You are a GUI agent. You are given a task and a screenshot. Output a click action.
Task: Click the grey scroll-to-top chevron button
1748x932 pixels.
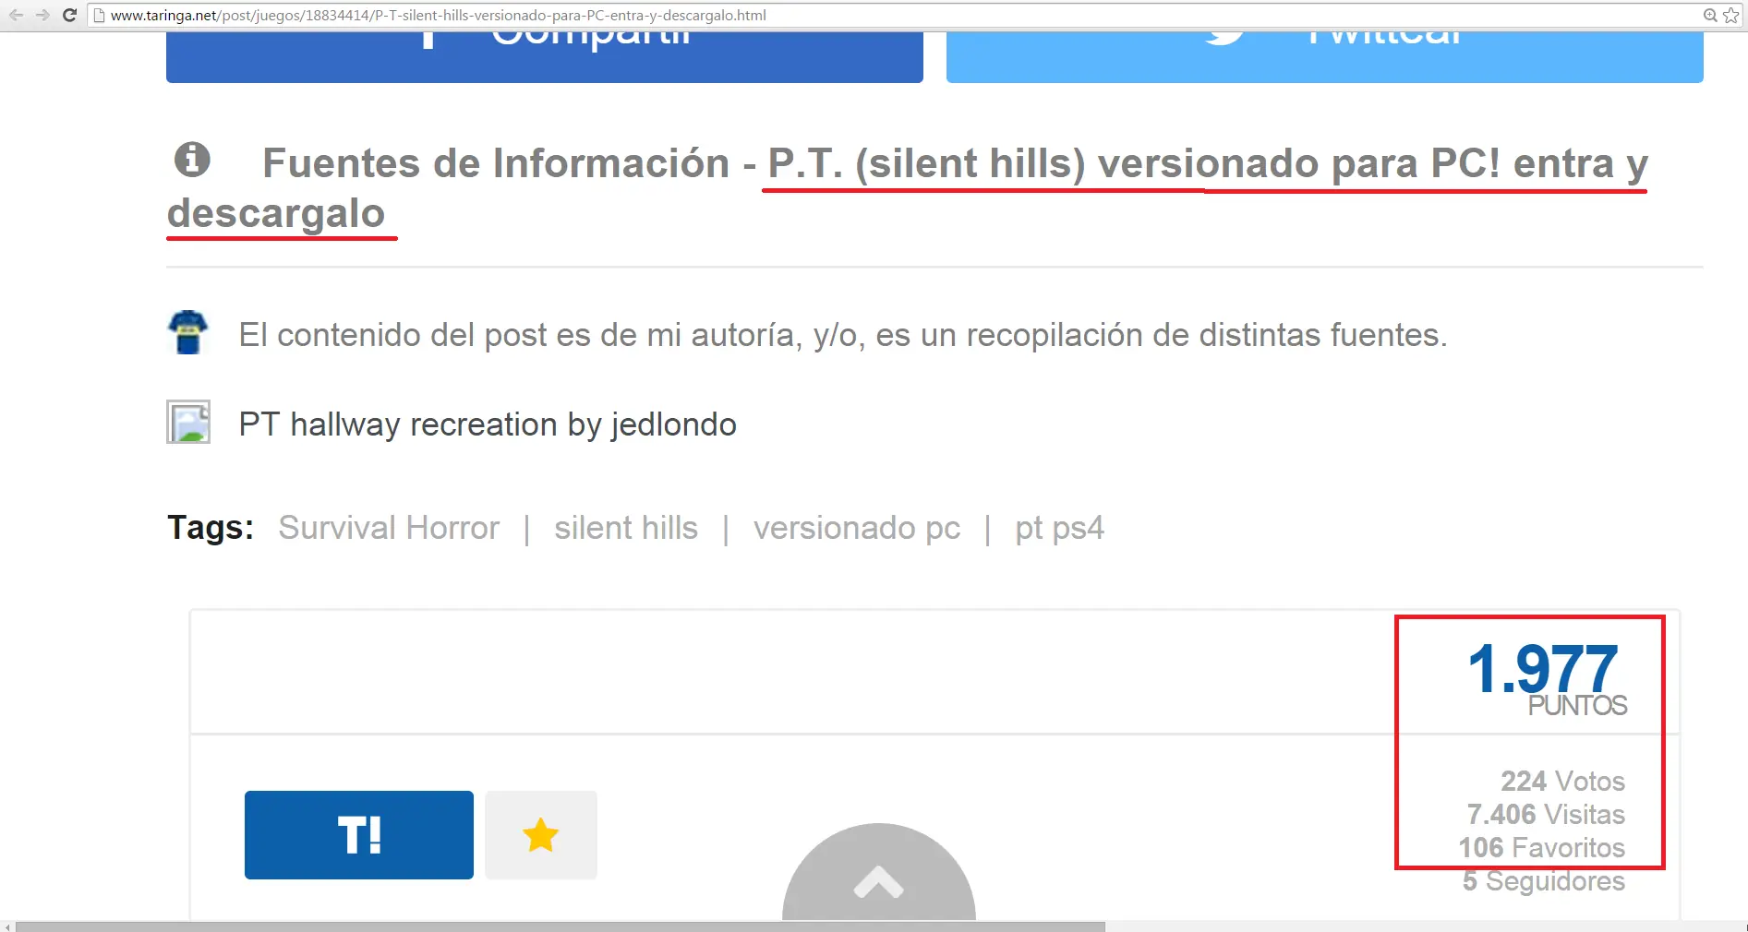(879, 873)
